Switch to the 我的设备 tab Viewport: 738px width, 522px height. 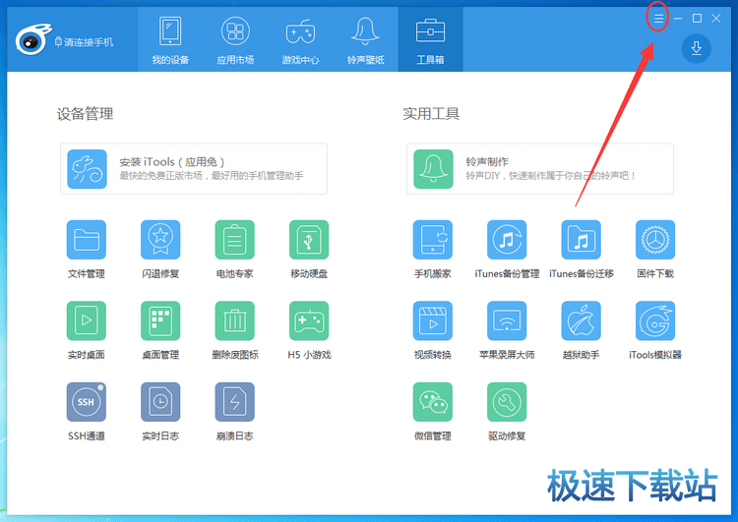(170, 39)
